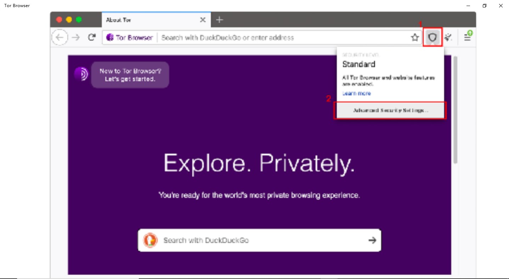Click the yellow macOS minimize dot
Screen dimensions: 509x279
(x=69, y=19)
